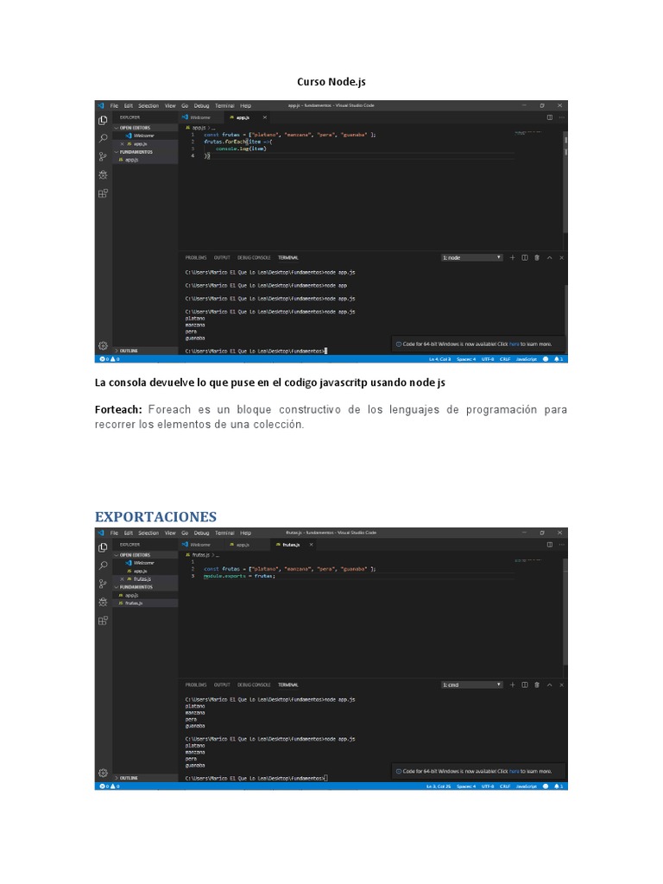663x884 pixels.
Task: Open Search icon in frutas.js window
Action: (x=104, y=565)
